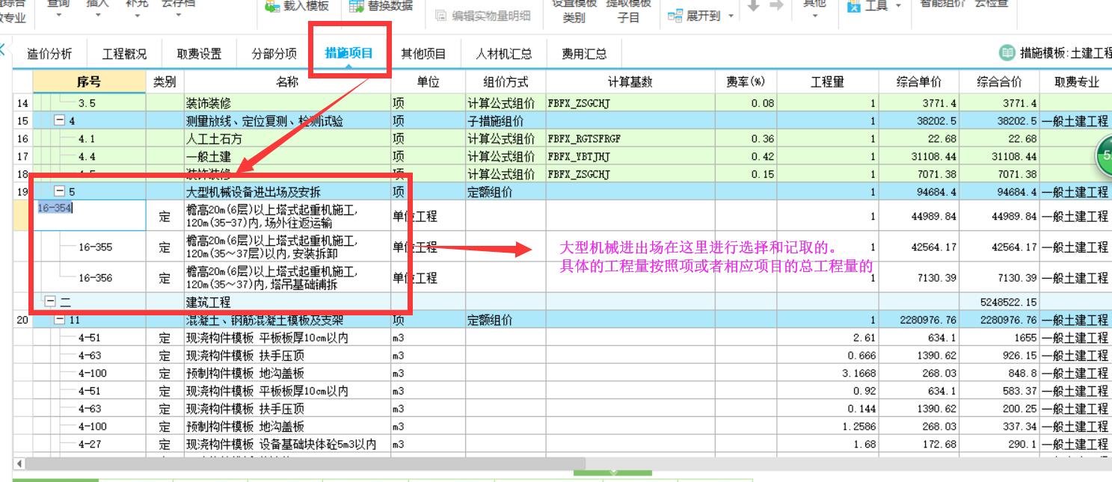Click the move down arrow icon
This screenshot has height=482, width=1112.
click(753, 6)
